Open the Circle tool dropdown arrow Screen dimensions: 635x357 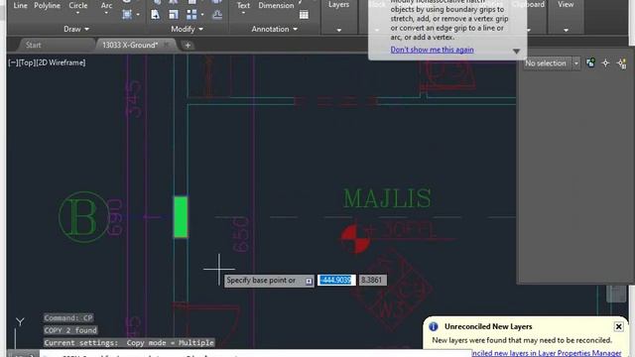coord(77,13)
